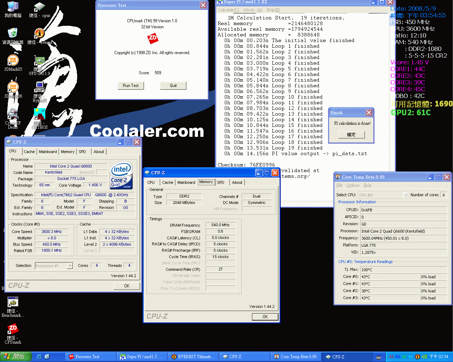
Task: Click OK in the CPU-Z CPU window
Action: pyautogui.click(x=127, y=286)
